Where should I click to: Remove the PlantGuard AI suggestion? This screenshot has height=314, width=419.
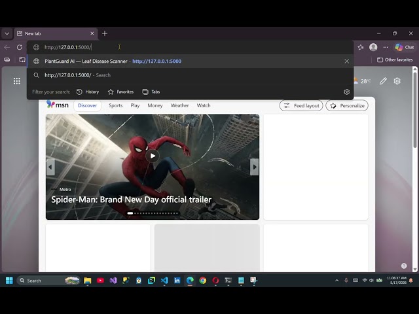346,61
